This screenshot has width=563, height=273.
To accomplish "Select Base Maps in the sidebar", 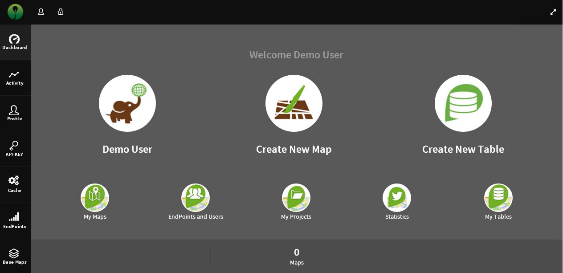I will [15, 257].
